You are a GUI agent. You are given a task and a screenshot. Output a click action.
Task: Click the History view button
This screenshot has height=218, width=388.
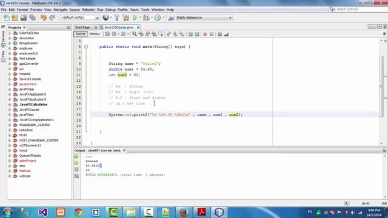coord(95,34)
